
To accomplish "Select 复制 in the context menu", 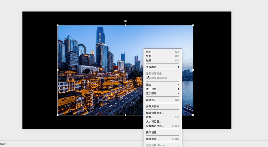I will [x=162, y=56].
